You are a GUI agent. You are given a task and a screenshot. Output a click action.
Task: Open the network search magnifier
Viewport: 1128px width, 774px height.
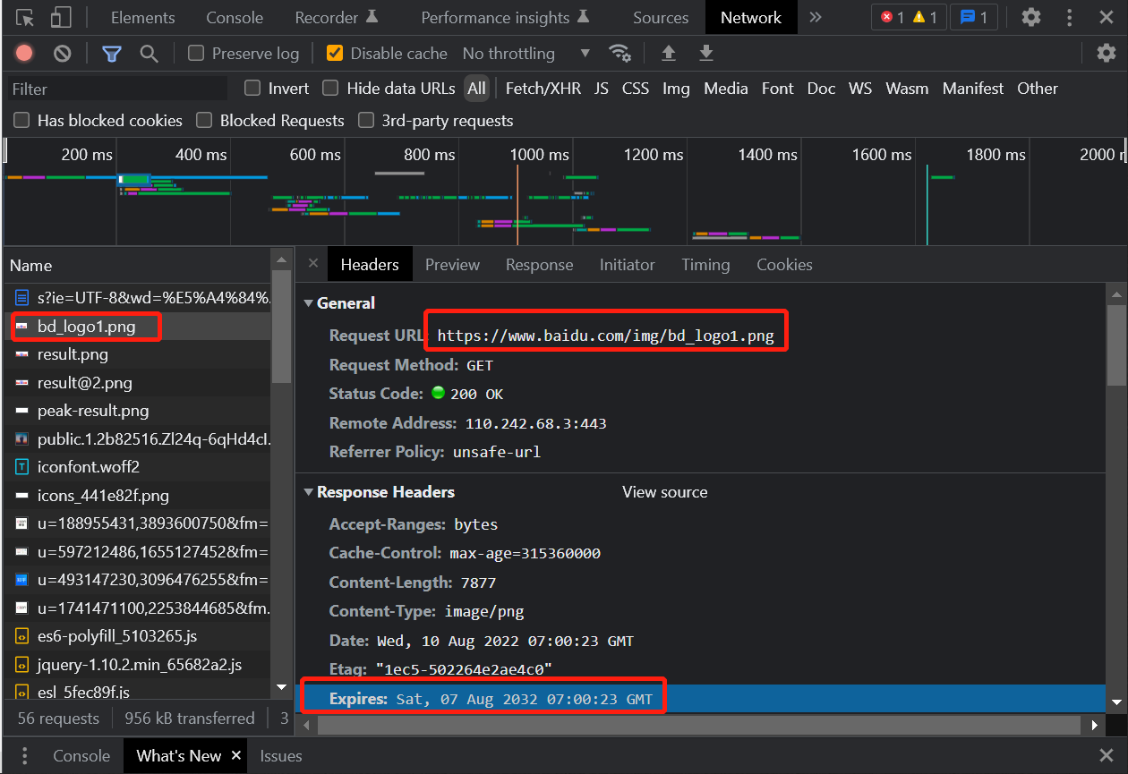pyautogui.click(x=149, y=54)
